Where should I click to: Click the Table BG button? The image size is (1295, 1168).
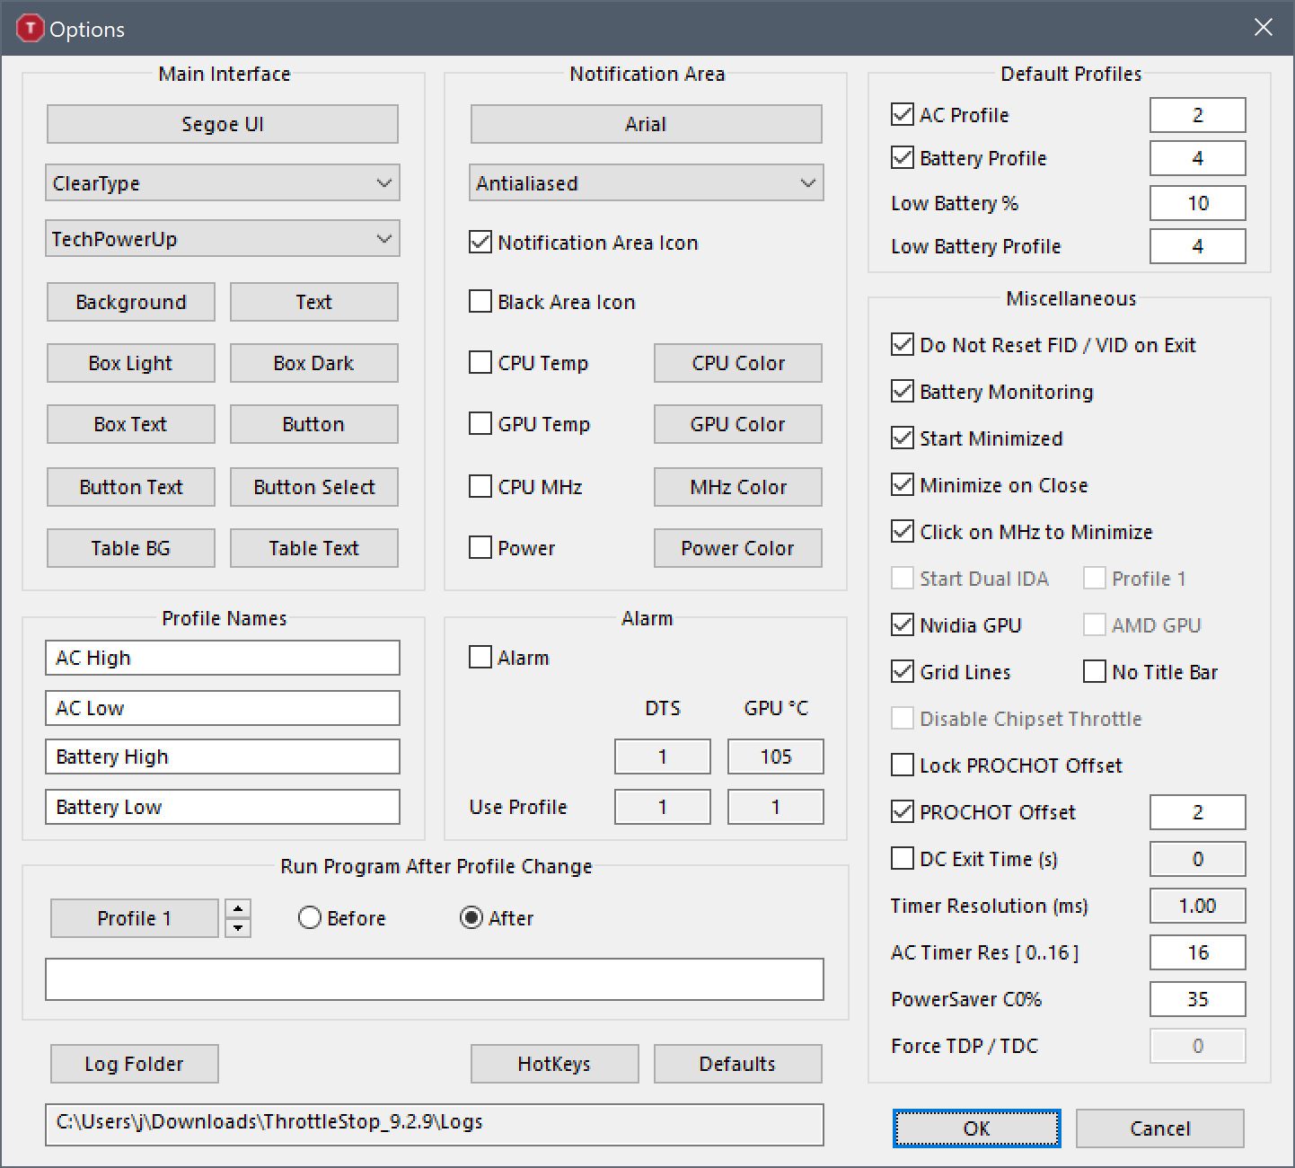point(131,548)
